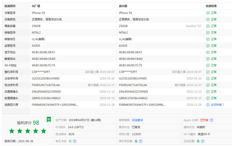This screenshot has width=232, height=146.
Task: Click the green check icon in 蜂窝地址 row
Action: coord(208,59)
